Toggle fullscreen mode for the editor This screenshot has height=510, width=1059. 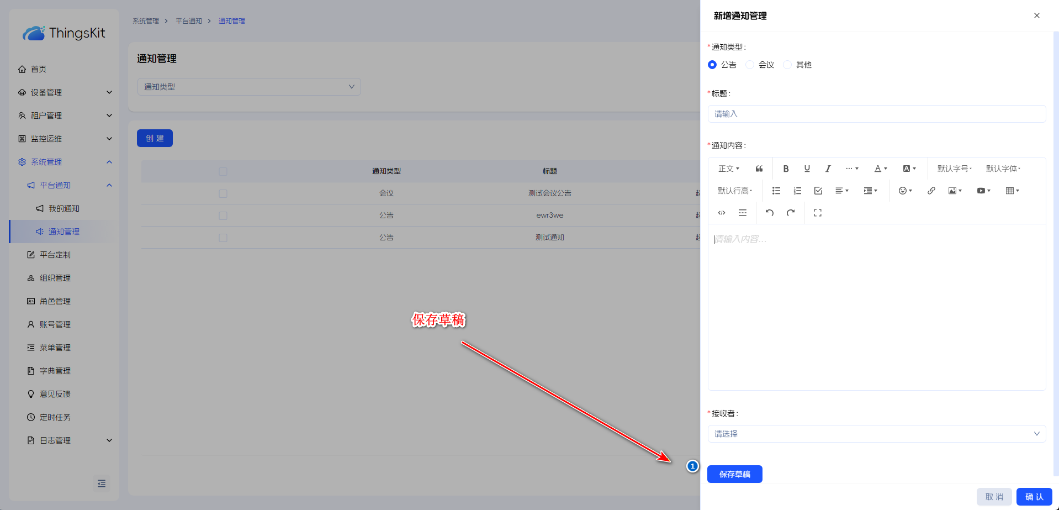point(818,213)
